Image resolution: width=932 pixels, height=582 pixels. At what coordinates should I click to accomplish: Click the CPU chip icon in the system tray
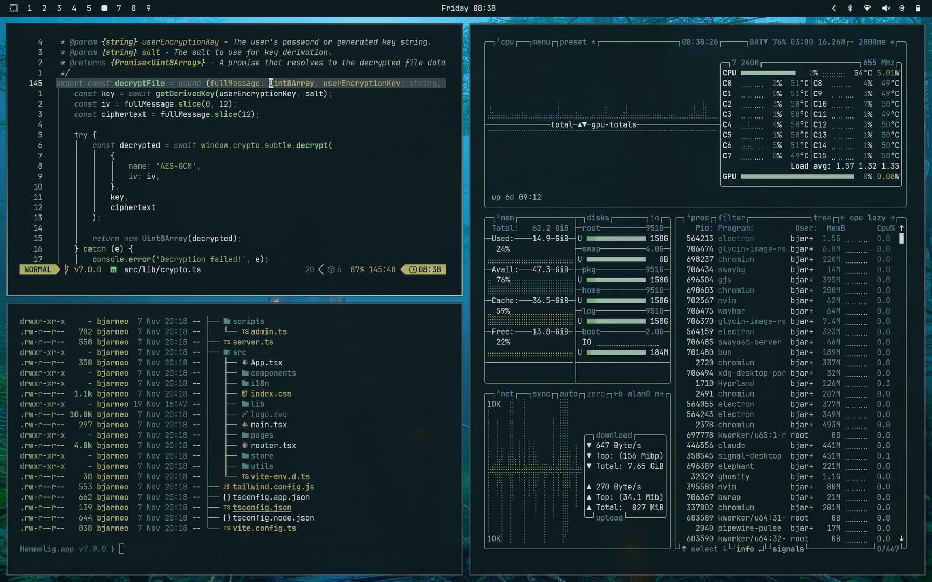click(902, 8)
